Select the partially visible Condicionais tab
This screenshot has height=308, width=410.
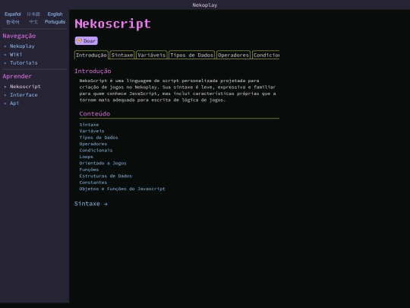266,55
